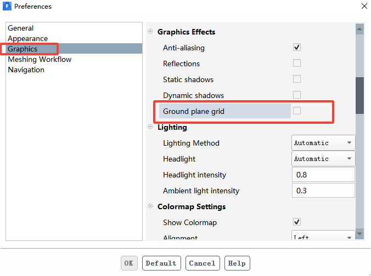Disable the Anti-aliasing checkbox
Viewport: 371px width, 276px height.
297,47
